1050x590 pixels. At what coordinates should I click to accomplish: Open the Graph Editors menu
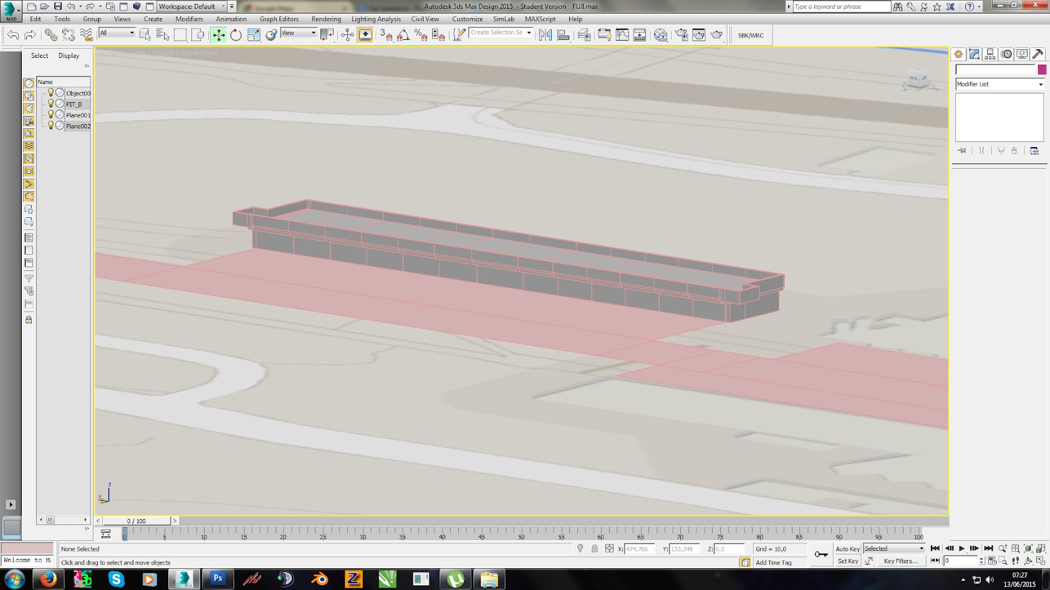[x=279, y=19]
